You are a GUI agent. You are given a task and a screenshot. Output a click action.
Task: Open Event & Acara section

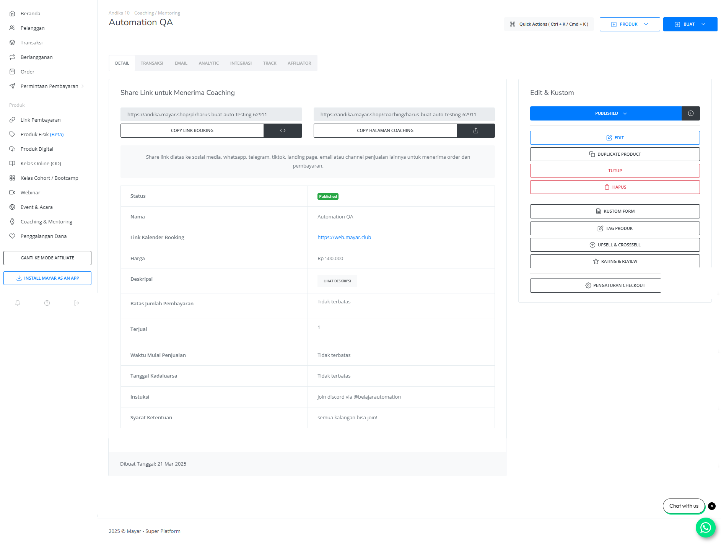37,207
